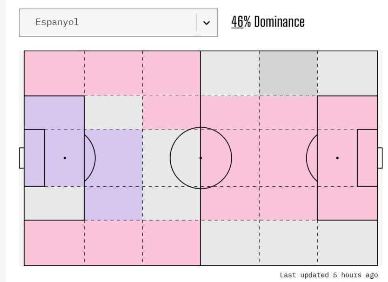Click the center spot of the pitch
The height and width of the screenshot is (282, 388).
(x=201, y=158)
